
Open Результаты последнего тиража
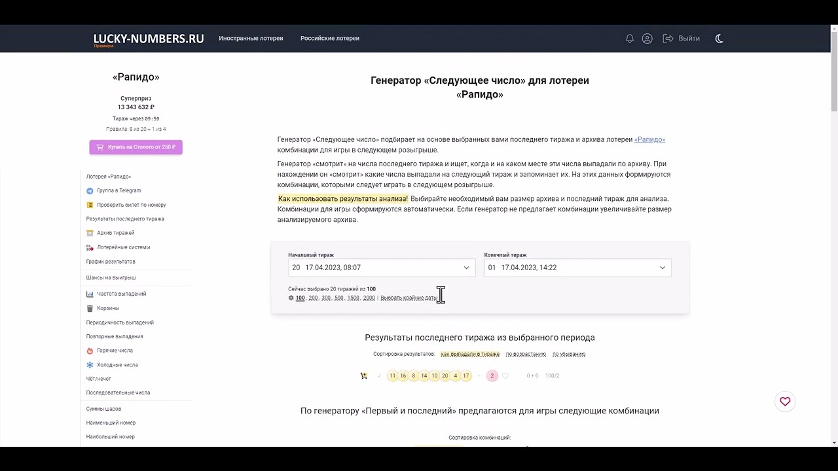click(125, 219)
